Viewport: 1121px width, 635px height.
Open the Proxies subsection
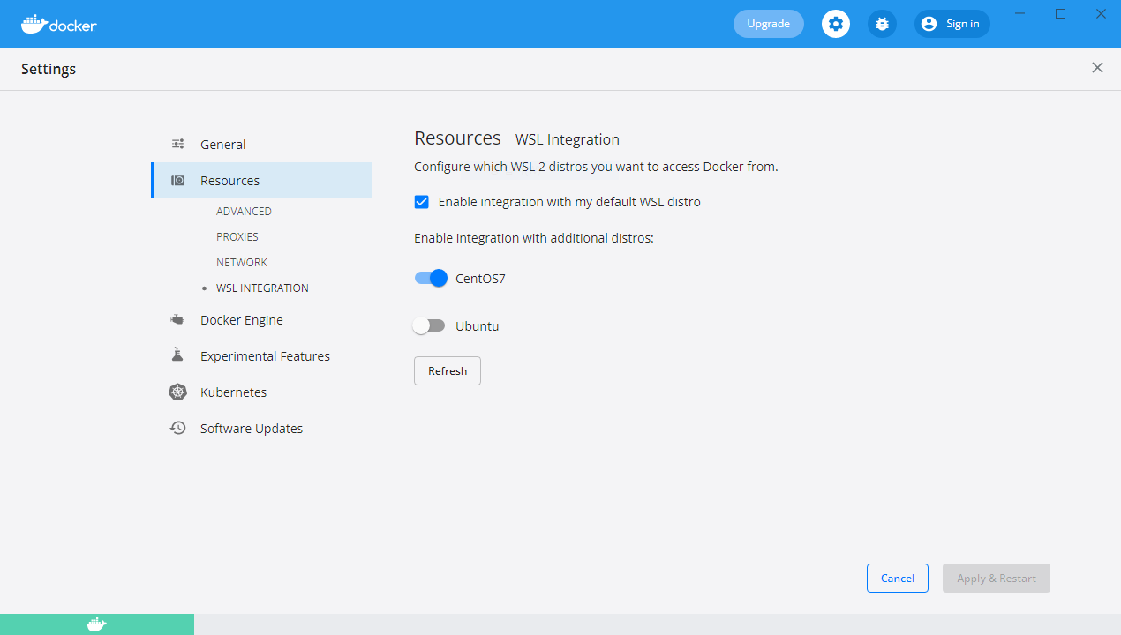[237, 237]
